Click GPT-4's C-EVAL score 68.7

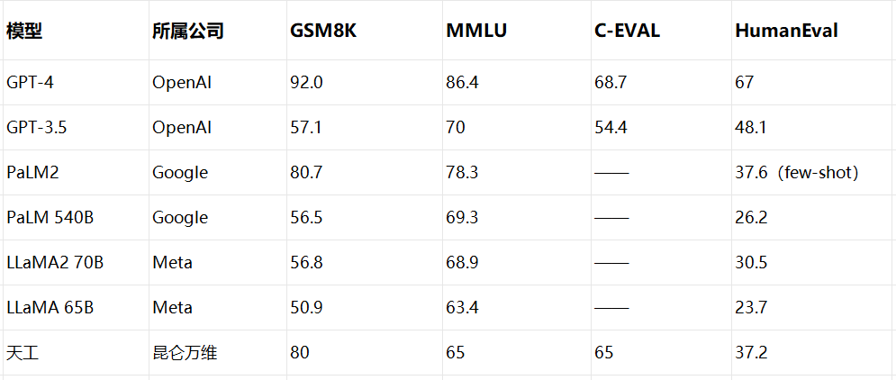[611, 83]
